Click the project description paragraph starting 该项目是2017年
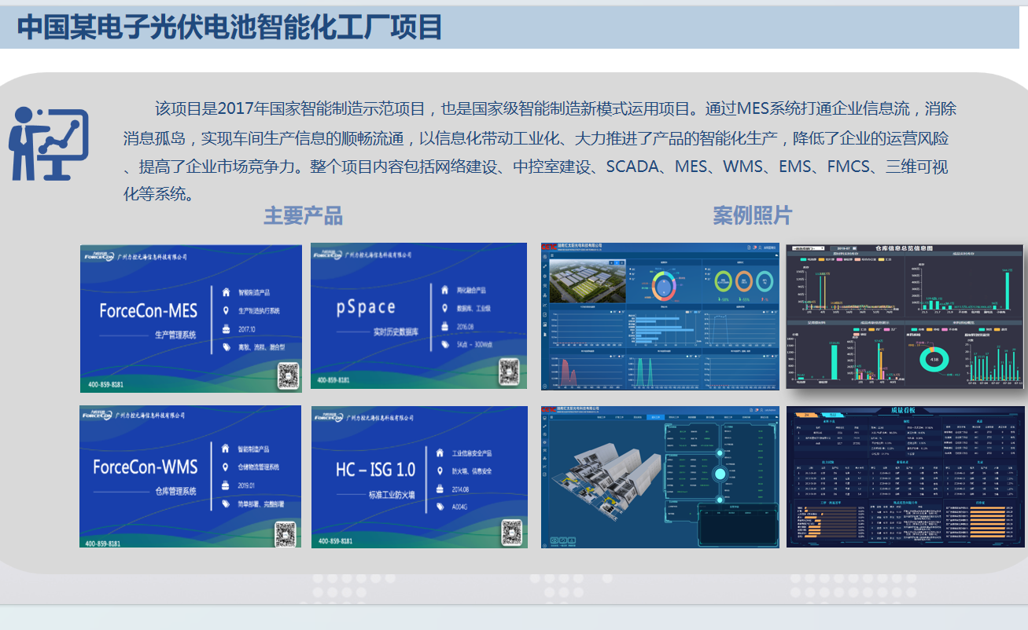1028x630 pixels. [540, 152]
